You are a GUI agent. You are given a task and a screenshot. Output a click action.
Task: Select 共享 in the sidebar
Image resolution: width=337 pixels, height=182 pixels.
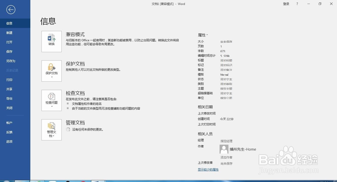pyautogui.click(x=15, y=89)
